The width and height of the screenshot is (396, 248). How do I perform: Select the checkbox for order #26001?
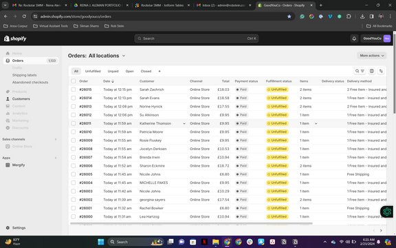pos(74,208)
